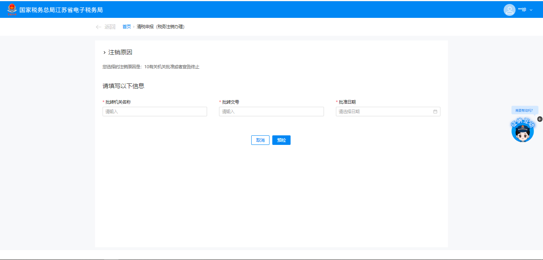
Task: Open the calendar icon in 批准日期 field
Action: click(435, 112)
